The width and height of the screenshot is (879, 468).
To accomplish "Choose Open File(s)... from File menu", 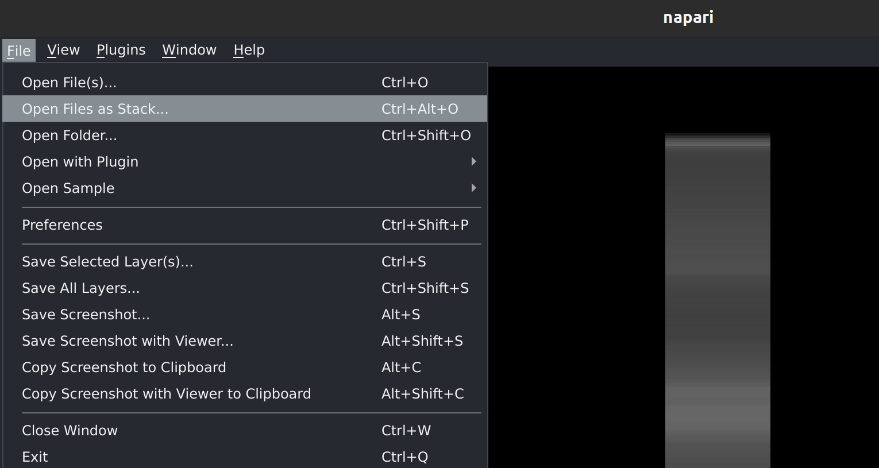I will pyautogui.click(x=245, y=83).
